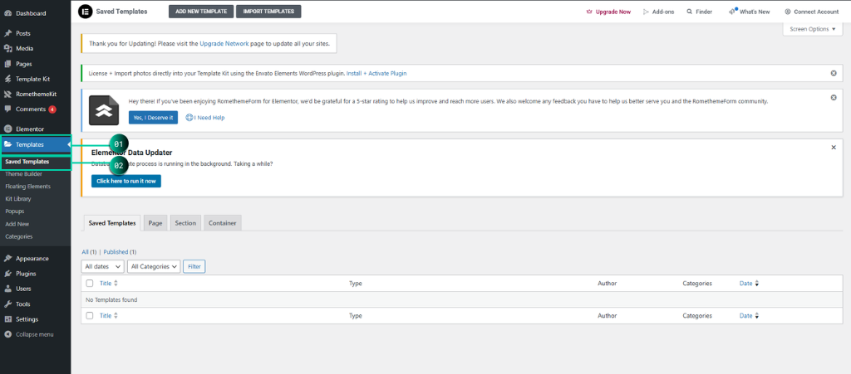
Task: Open the RomethemeKit menu
Action: [x=35, y=95]
